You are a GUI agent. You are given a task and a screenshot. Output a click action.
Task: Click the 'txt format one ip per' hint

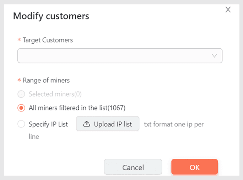pos(174,124)
